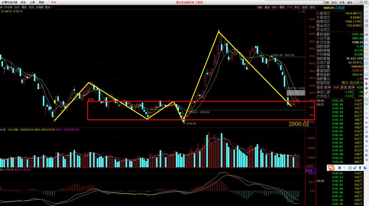Open the 服务 service button
369x206 pixels.
tap(350, 2)
